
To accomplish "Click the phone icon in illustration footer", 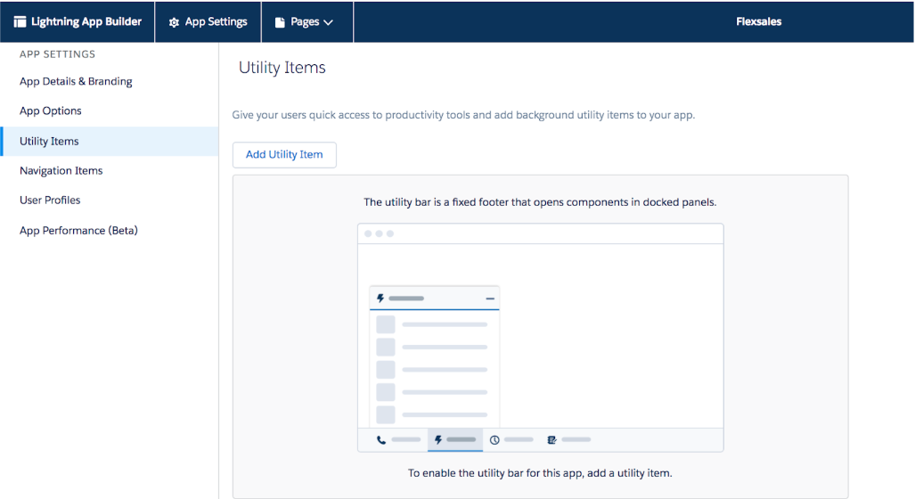I will pyautogui.click(x=381, y=439).
